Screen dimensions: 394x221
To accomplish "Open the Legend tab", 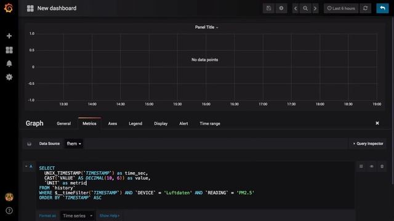I will [135, 123].
